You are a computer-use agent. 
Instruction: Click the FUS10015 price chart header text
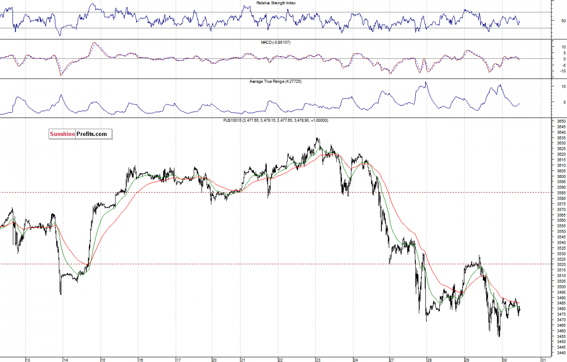point(275,121)
